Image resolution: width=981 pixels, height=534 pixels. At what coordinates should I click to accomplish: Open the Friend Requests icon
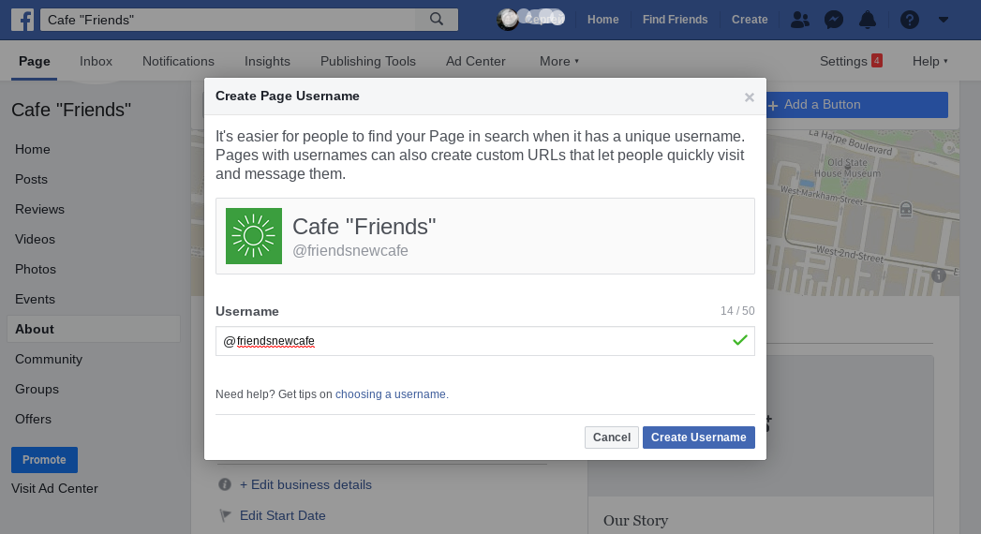tap(800, 20)
